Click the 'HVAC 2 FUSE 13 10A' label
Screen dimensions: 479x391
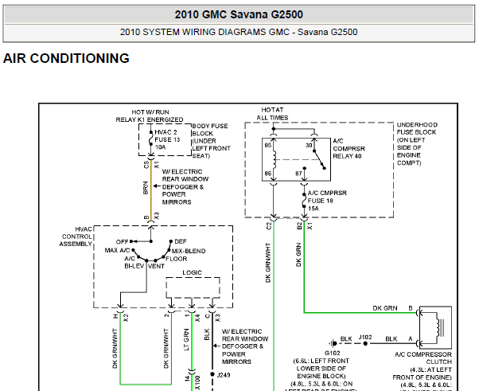click(x=167, y=139)
